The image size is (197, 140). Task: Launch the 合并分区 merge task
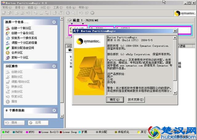pos(8,53)
